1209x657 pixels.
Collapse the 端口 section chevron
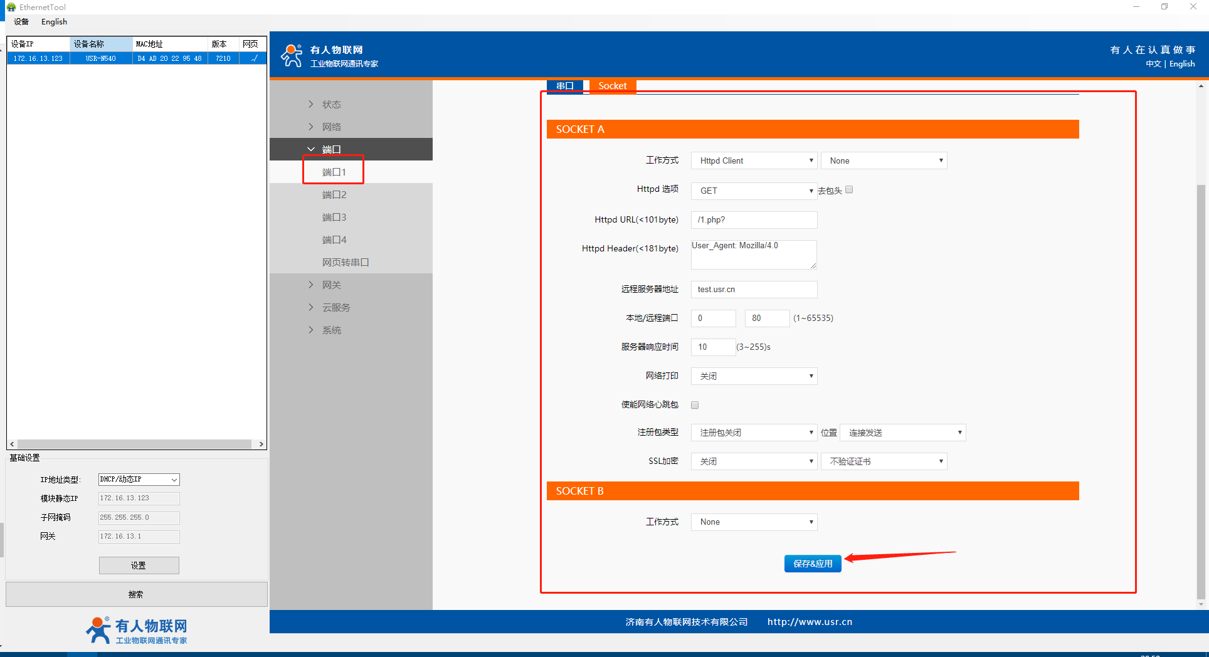[311, 149]
